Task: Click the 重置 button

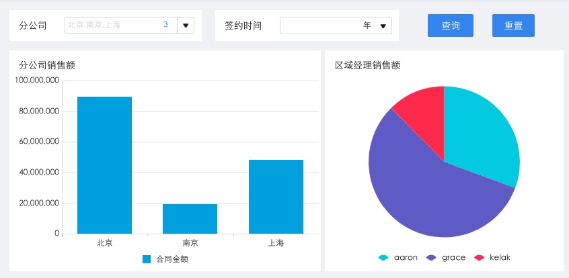Action: click(x=513, y=26)
